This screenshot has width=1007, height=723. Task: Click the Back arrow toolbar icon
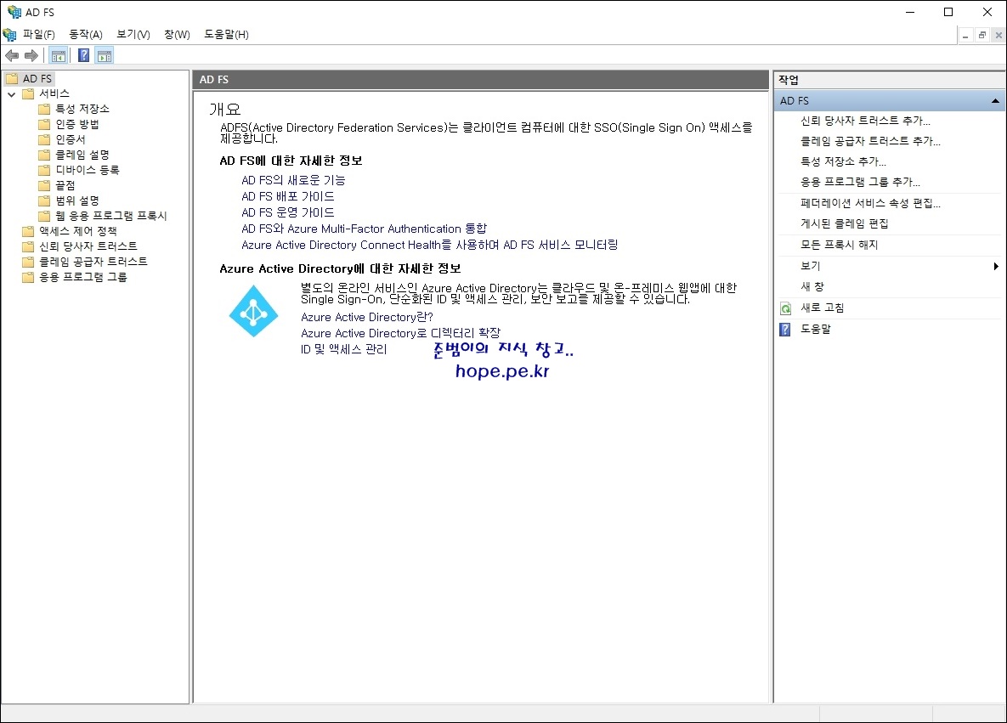[x=12, y=56]
